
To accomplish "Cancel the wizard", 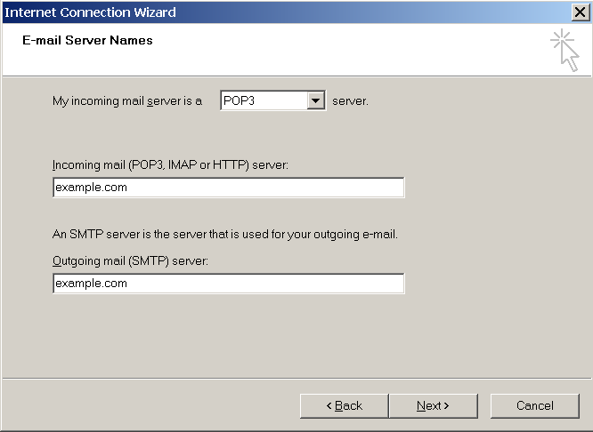I will [535, 405].
